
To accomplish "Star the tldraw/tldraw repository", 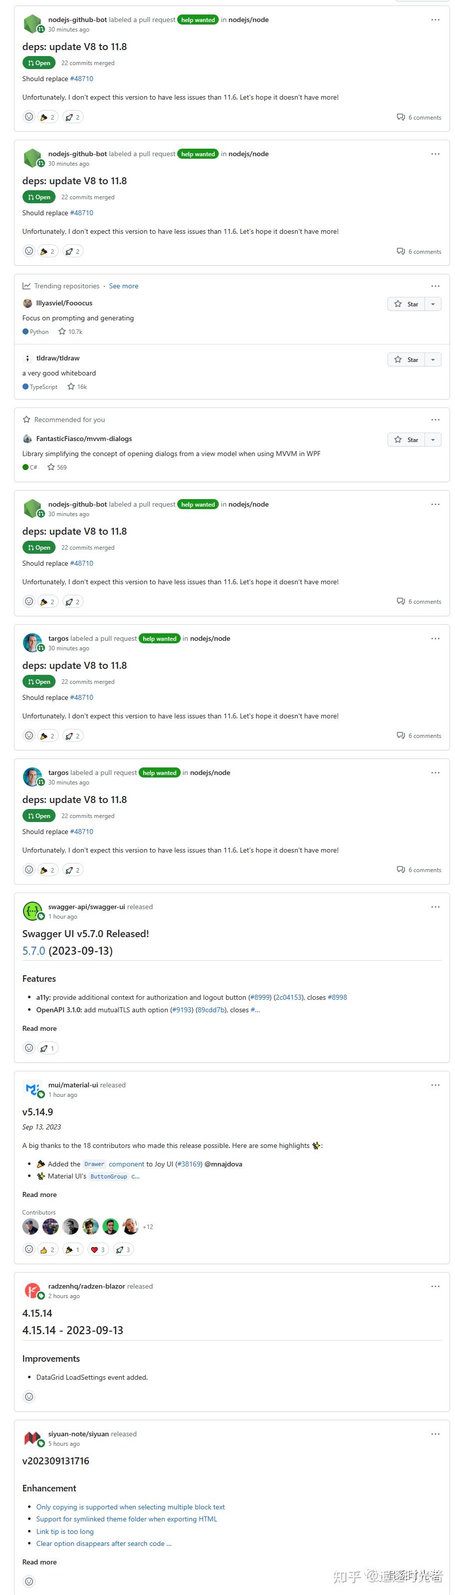I will pos(407,359).
